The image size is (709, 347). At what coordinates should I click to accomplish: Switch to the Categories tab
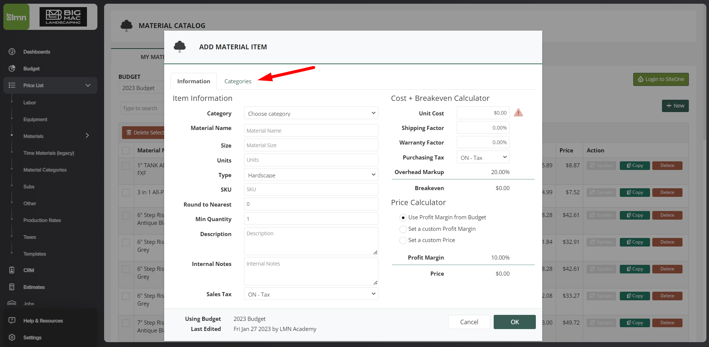(238, 81)
